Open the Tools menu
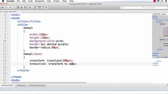This screenshot has width=168, height=94. pos(64,1)
